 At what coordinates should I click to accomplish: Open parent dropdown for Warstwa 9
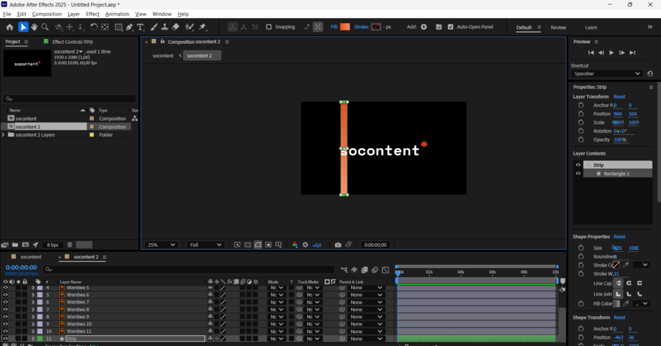coord(366,316)
